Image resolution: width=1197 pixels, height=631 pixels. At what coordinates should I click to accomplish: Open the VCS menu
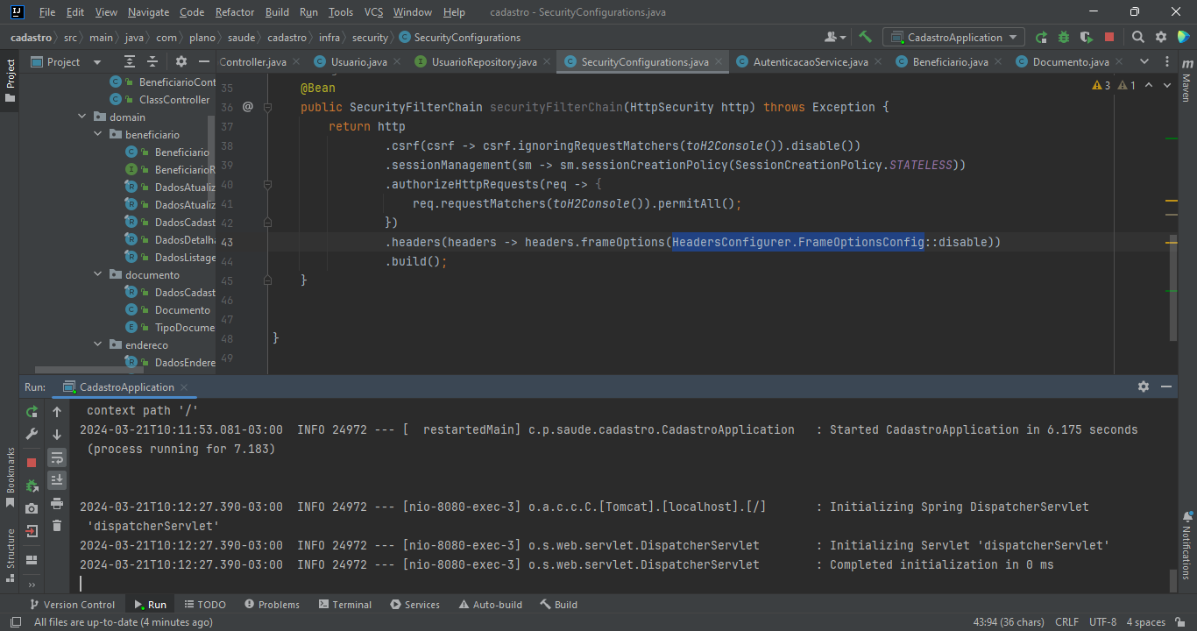(x=373, y=12)
